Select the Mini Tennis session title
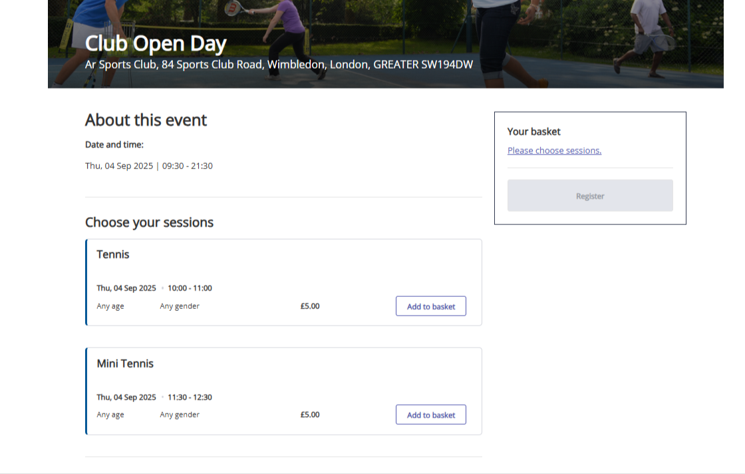Image resolution: width=745 pixels, height=474 pixels. coord(125,363)
